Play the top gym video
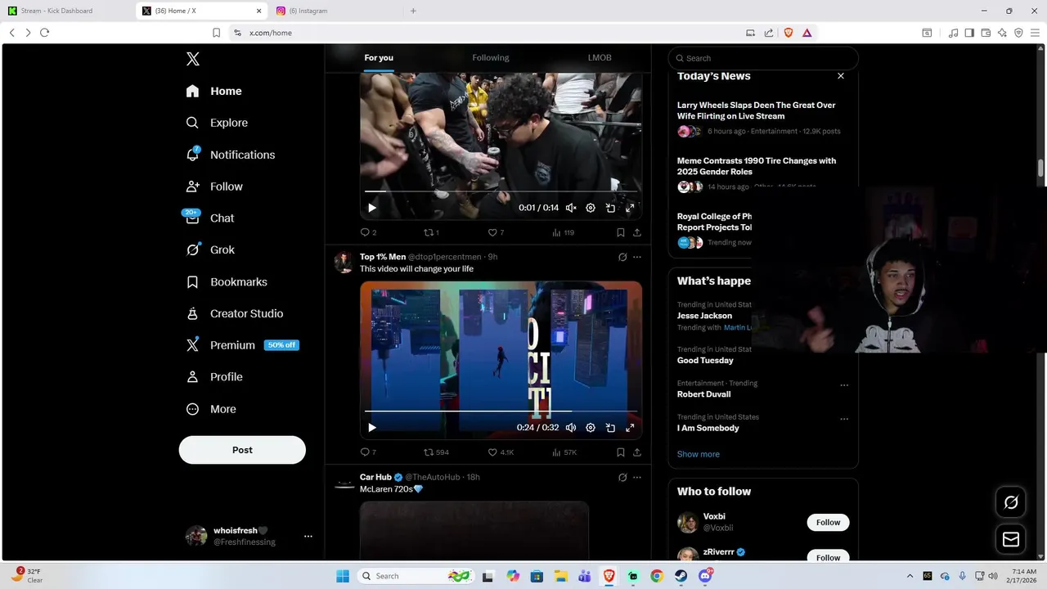 point(372,208)
